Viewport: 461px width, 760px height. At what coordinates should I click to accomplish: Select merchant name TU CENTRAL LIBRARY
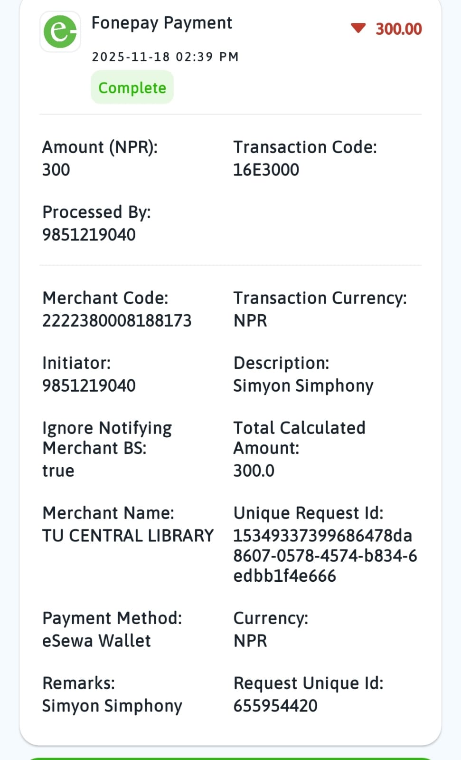pyautogui.click(x=128, y=536)
